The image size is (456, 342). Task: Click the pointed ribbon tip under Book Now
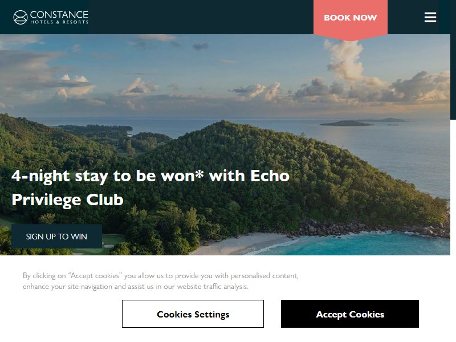[351, 38]
